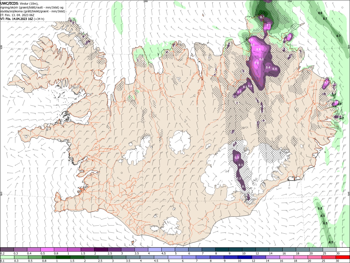Pick the 0.4 orchid swatch in snow legend
The image size is (350, 263).
(x=34, y=250)
